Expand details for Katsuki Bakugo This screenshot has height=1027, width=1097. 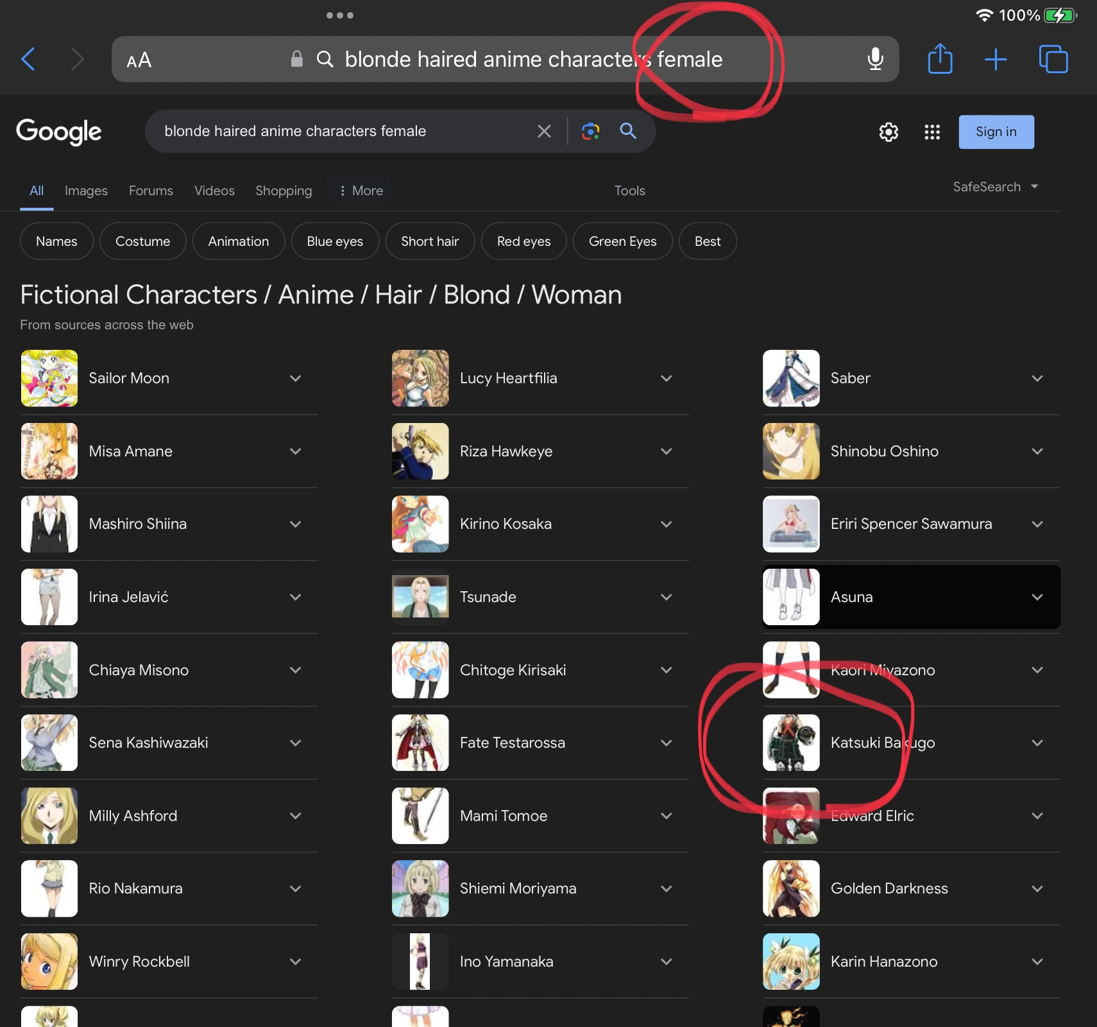pos(1037,743)
